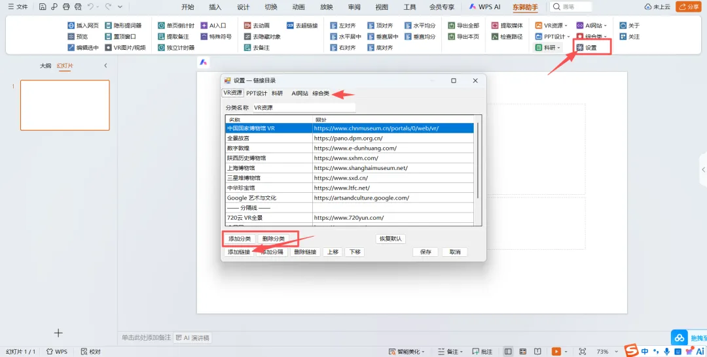Click the 预览 preview tool
Viewport: 707px width, 357px height.
point(77,37)
